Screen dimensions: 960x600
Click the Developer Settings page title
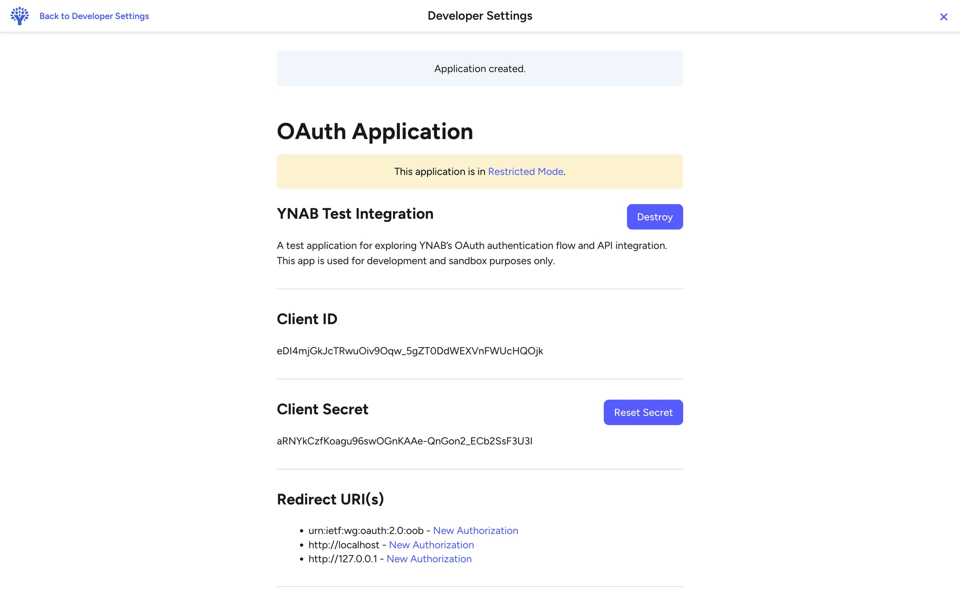click(x=479, y=16)
